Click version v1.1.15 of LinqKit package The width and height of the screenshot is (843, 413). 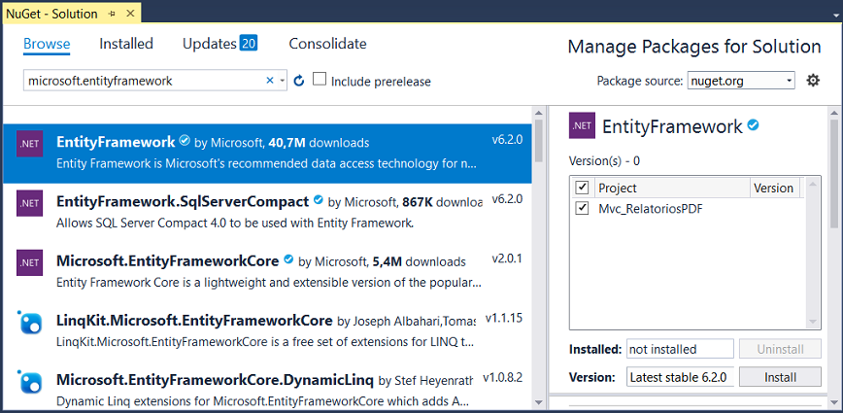(x=504, y=318)
